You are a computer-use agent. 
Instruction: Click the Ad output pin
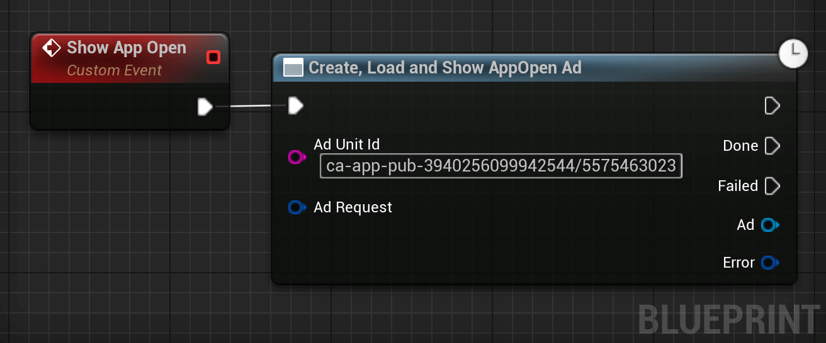(x=770, y=225)
